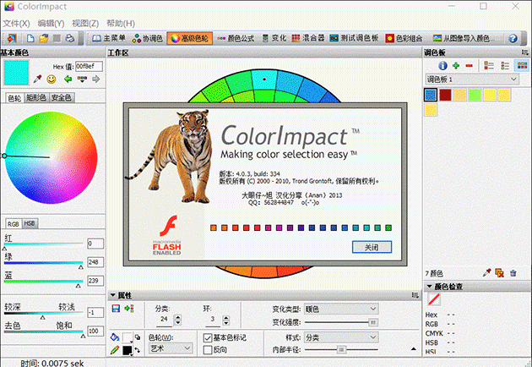The height and width of the screenshot is (367, 532).
Task: Open the 主菜单 toolbar button
Action: pyautogui.click(x=109, y=38)
